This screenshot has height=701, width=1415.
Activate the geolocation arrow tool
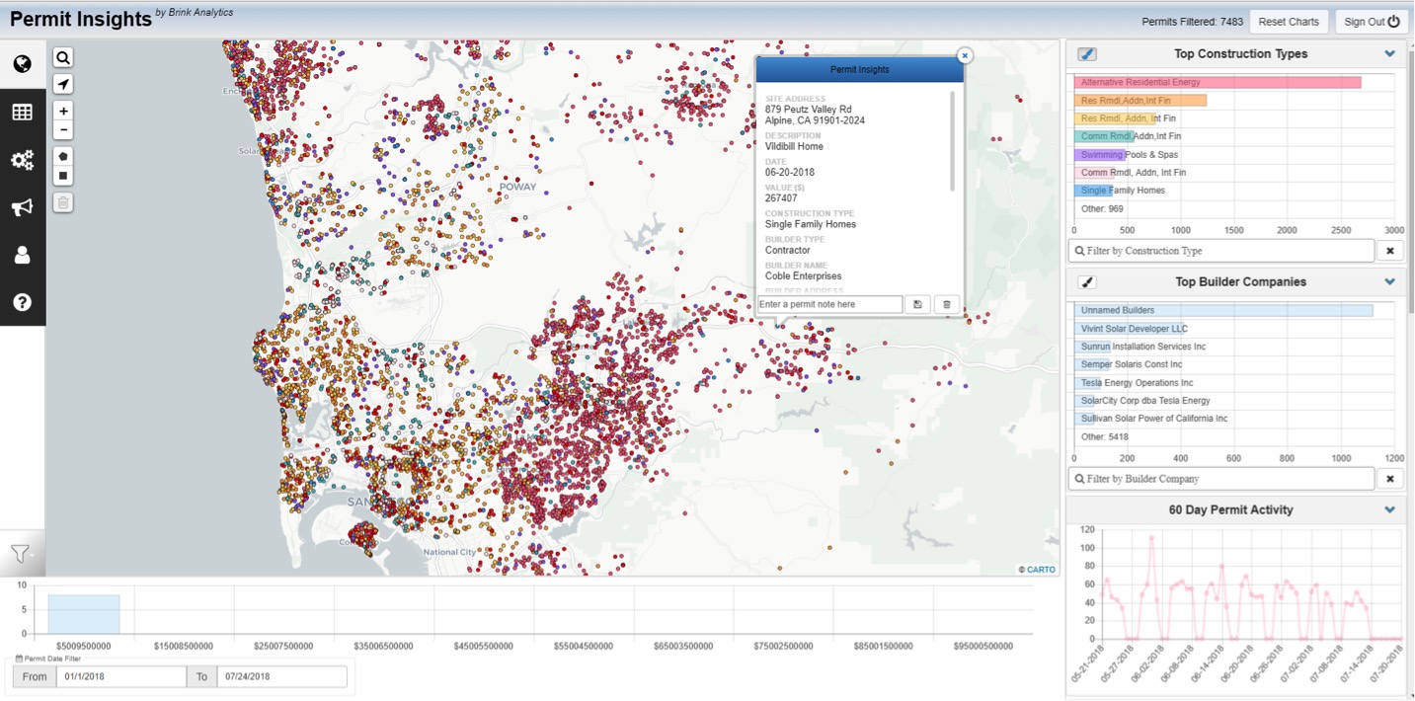[63, 84]
